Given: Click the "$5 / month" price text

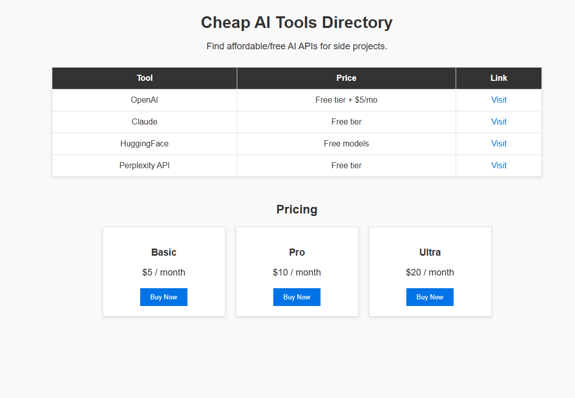Looking at the screenshot, I should coord(164,272).
